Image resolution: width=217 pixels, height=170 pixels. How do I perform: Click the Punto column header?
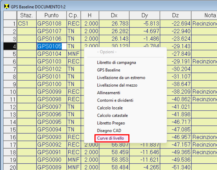point(51,15)
